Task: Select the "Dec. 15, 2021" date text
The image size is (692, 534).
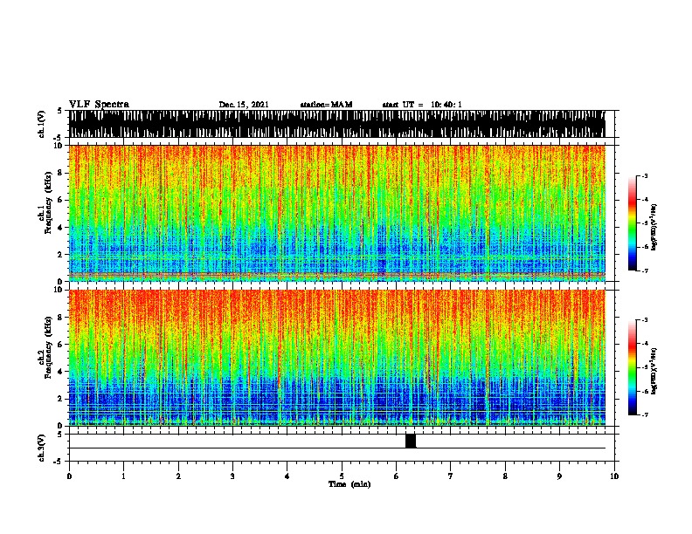Action: 244,105
